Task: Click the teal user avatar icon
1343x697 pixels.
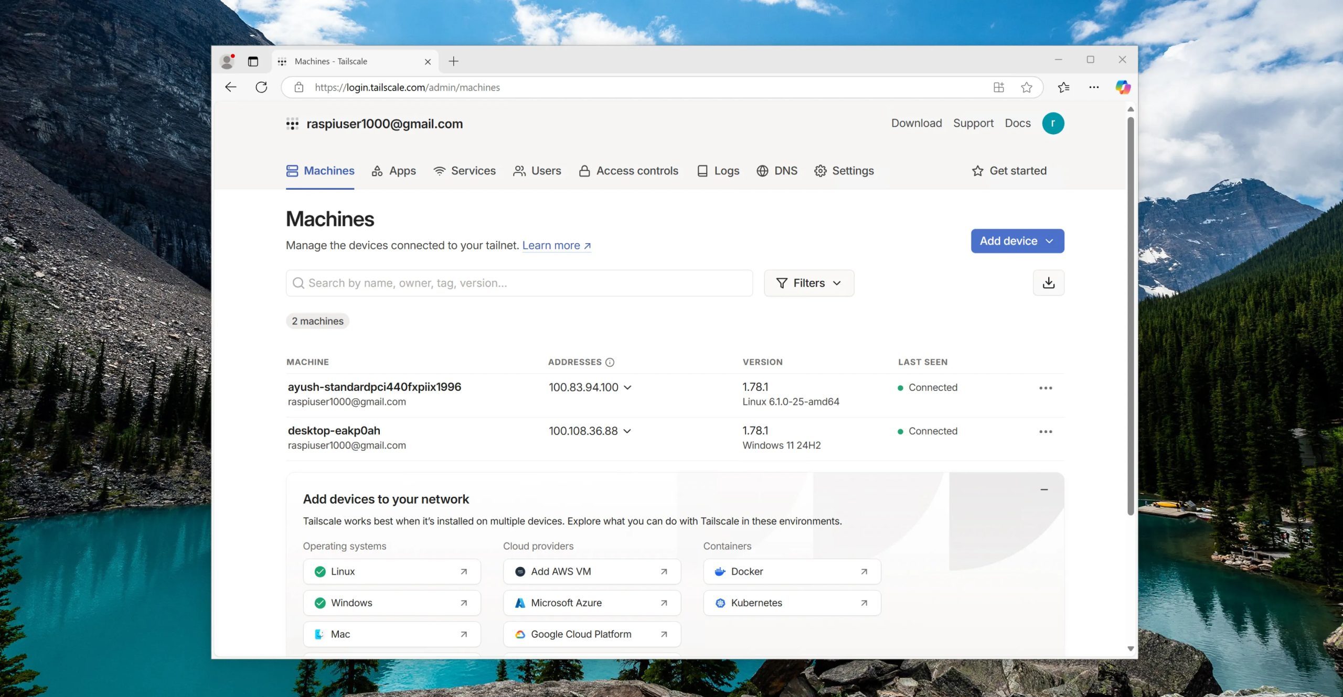Action: pyautogui.click(x=1052, y=123)
